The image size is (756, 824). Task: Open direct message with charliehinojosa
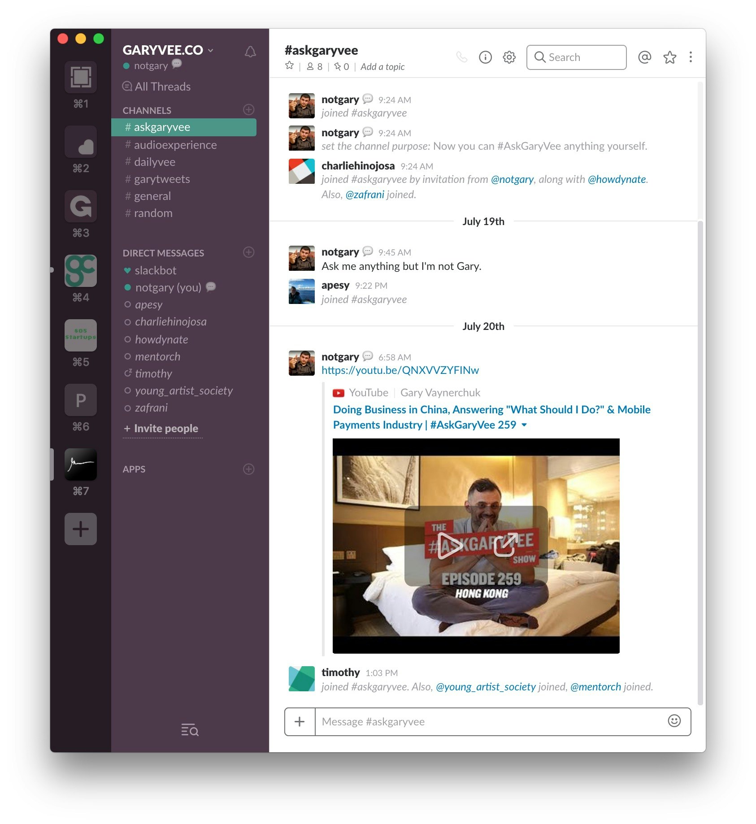(x=184, y=321)
